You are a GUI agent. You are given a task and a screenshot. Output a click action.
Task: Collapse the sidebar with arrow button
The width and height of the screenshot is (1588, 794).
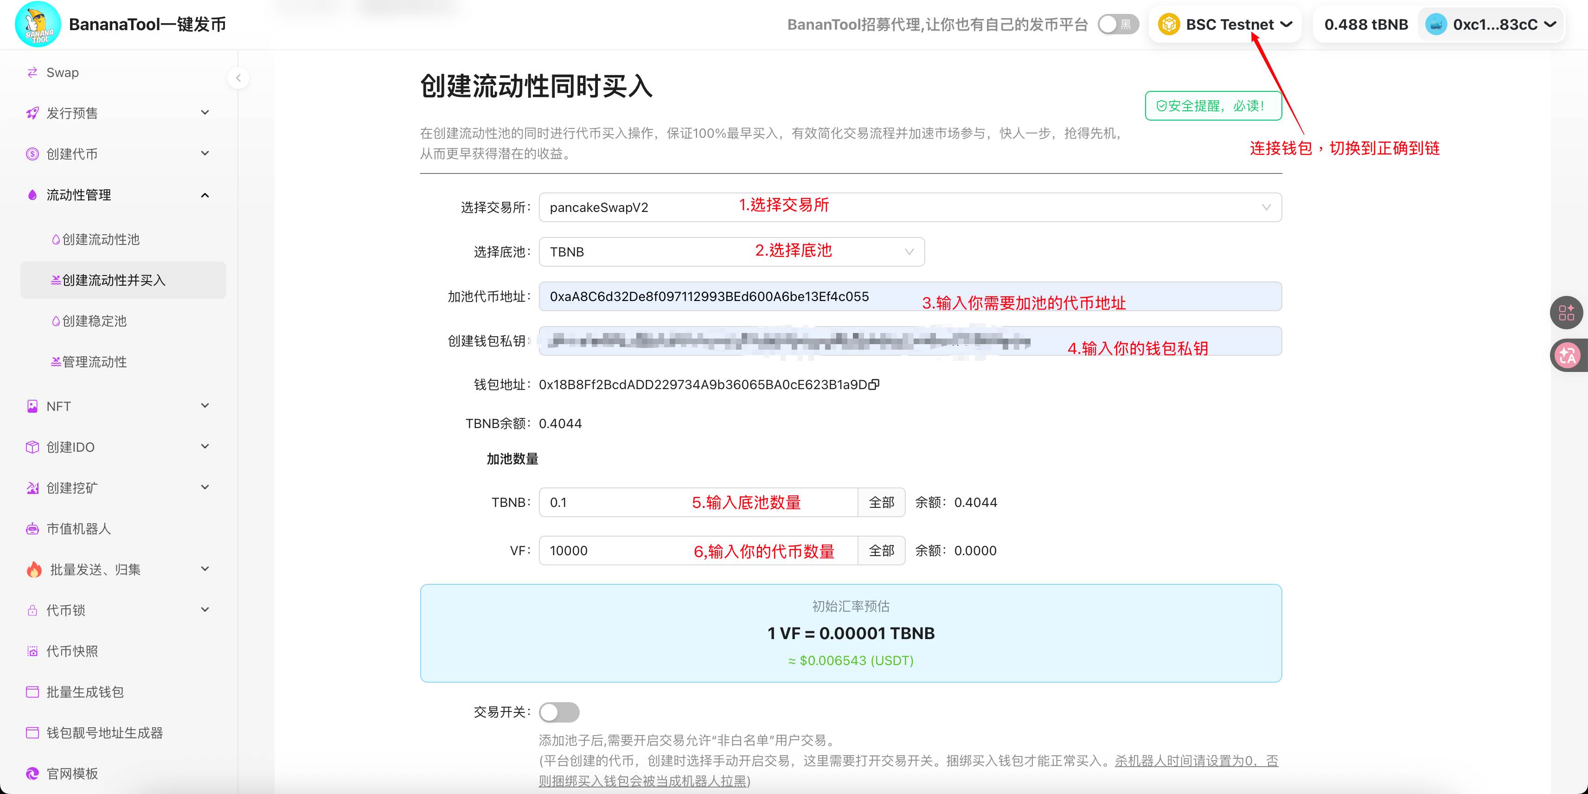[238, 77]
